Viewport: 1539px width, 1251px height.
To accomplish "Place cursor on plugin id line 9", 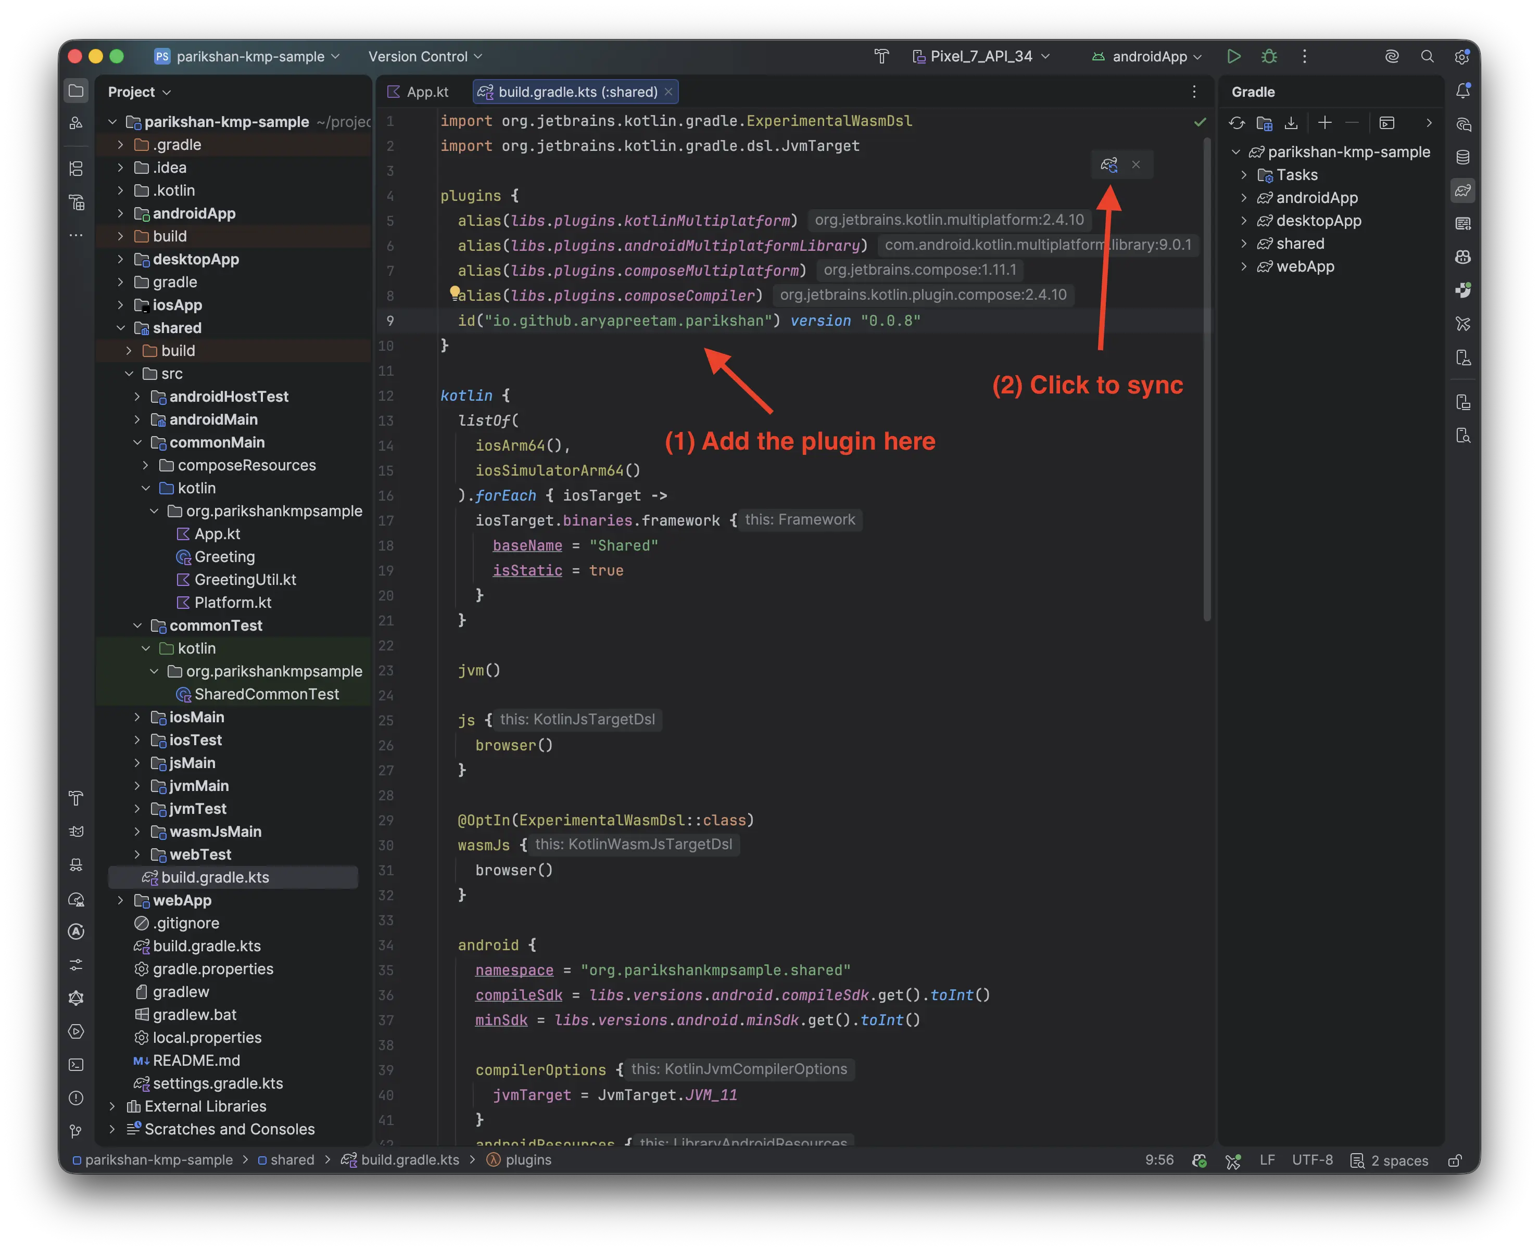I will 688,321.
